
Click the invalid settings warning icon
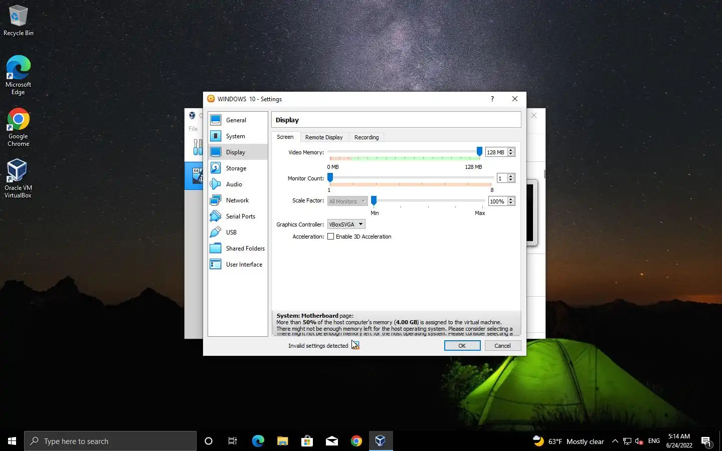(x=355, y=345)
